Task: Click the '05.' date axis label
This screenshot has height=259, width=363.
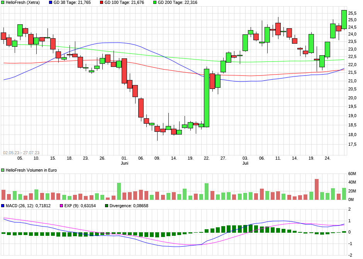Action: [20, 158]
